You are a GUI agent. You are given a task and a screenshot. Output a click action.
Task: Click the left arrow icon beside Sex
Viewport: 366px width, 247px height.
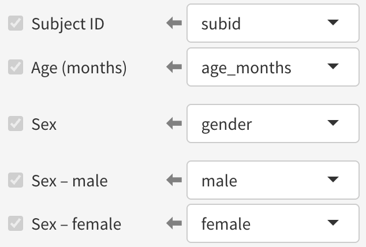pyautogui.click(x=173, y=124)
